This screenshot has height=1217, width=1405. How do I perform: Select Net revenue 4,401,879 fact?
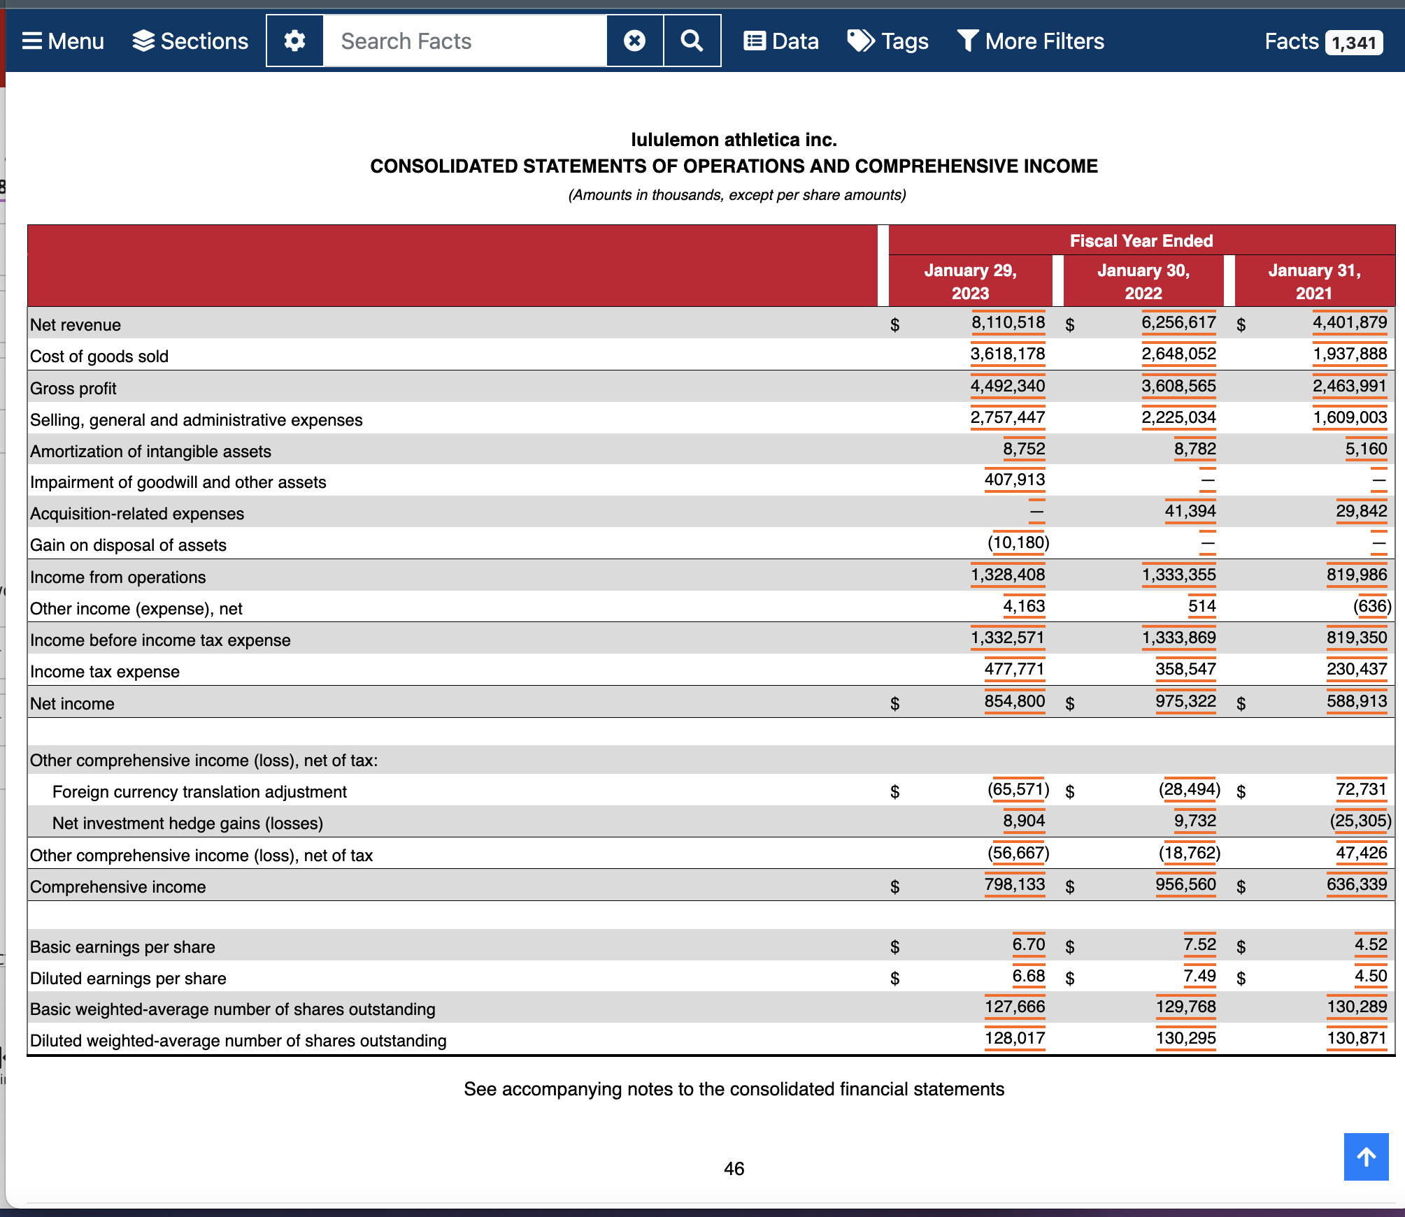[x=1350, y=322]
